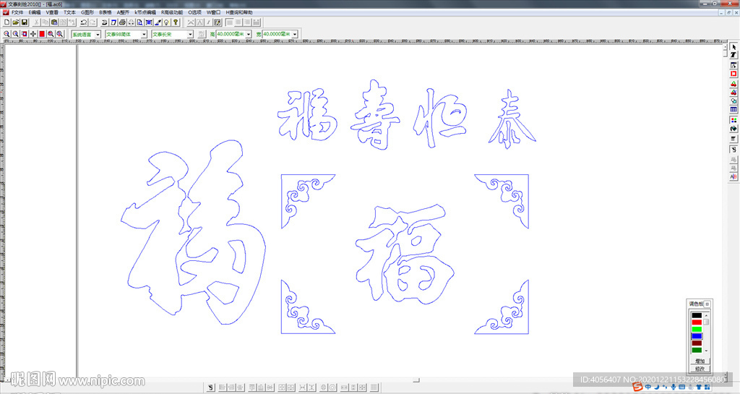Click the height 40.0000毫米 value field
740x394 pixels.
click(x=231, y=34)
